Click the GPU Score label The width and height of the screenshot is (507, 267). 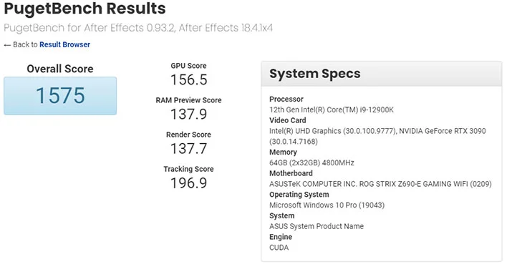coord(189,66)
